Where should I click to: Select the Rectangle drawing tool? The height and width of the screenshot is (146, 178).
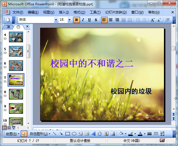(68, 134)
